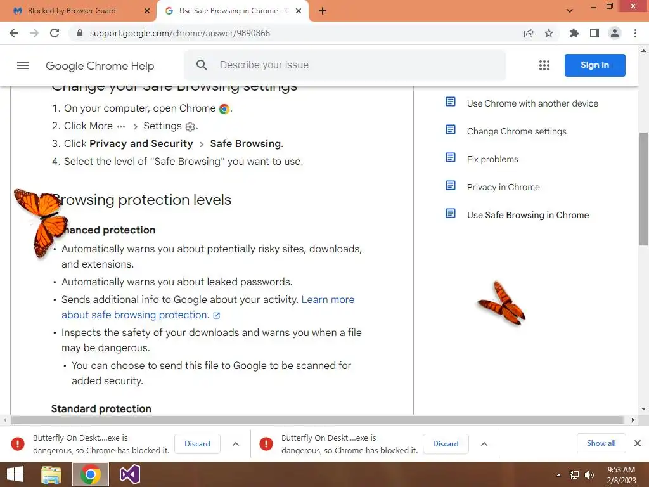
Task: Discard the second blocked Butterfly download
Action: [x=446, y=443]
